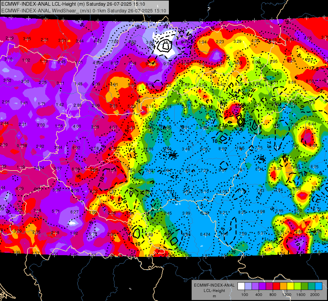Click the WindShear 0-1km title line
The width and height of the screenshot is (328, 301).
pos(84,11)
